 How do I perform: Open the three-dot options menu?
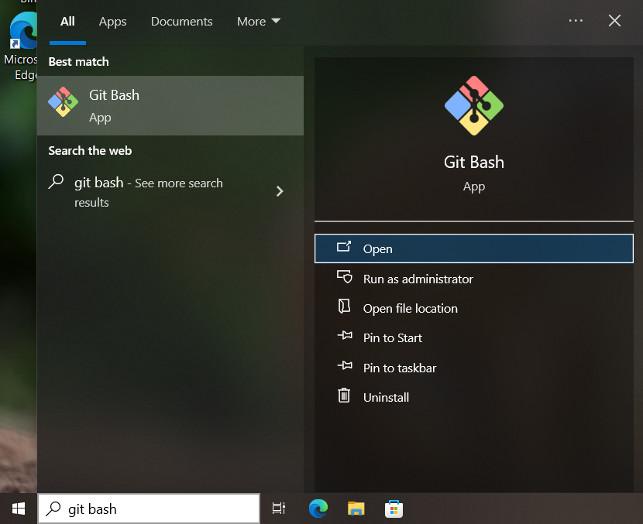pos(576,21)
